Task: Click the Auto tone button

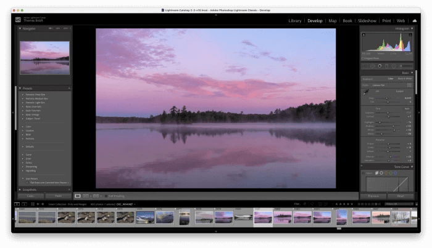Action: point(407,109)
